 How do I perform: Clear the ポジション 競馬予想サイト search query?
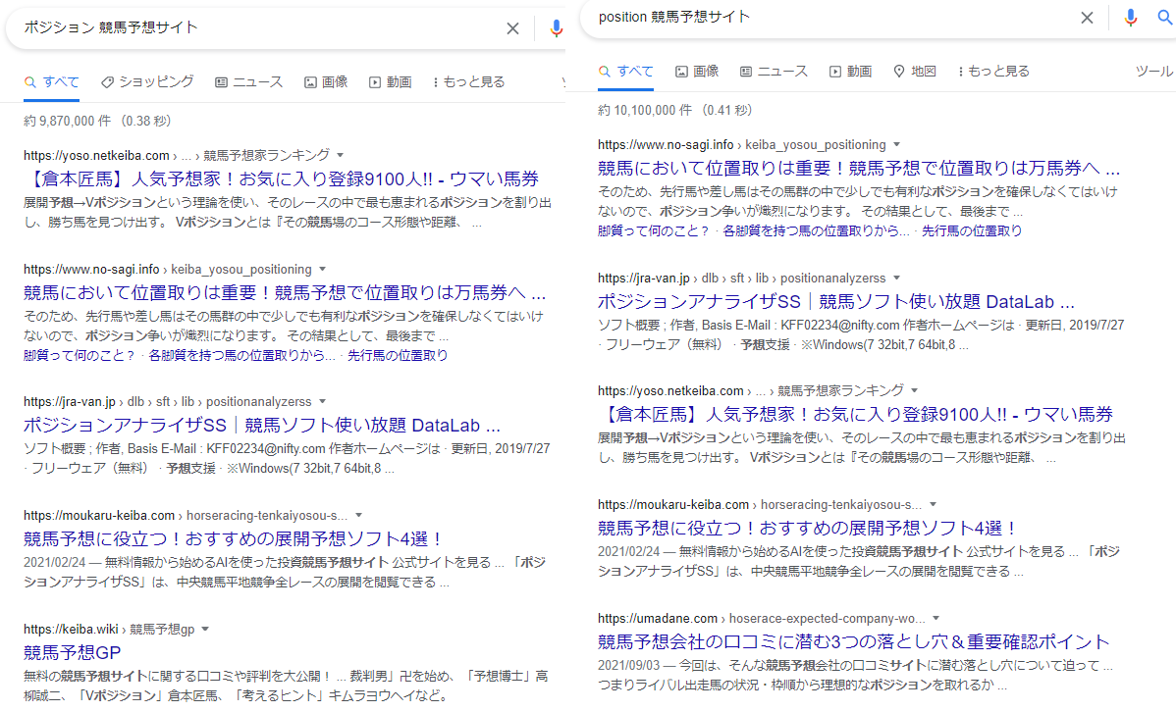(513, 28)
